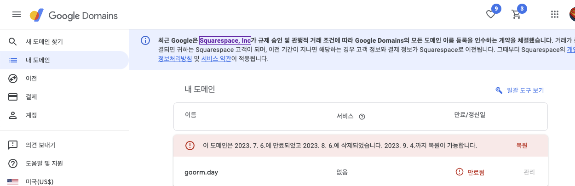Click the info icon in banner
Viewport: 575px width, 186px height.
145,40
